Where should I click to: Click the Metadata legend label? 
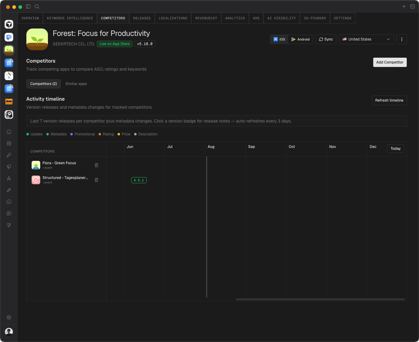[x=59, y=134]
